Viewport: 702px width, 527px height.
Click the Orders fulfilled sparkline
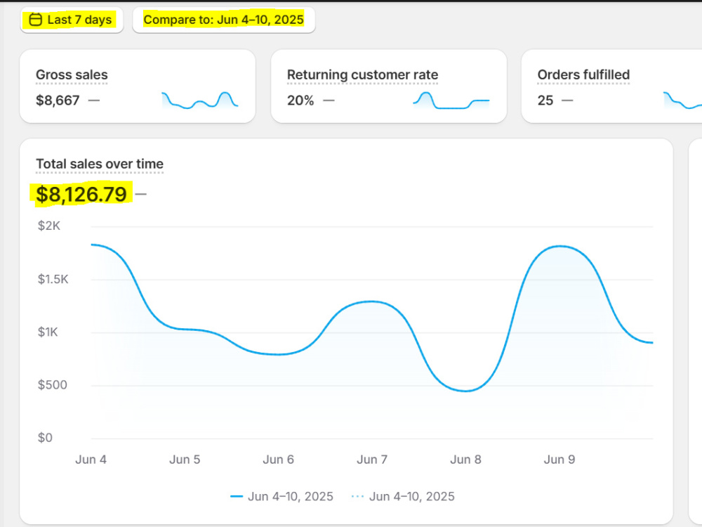(x=682, y=100)
